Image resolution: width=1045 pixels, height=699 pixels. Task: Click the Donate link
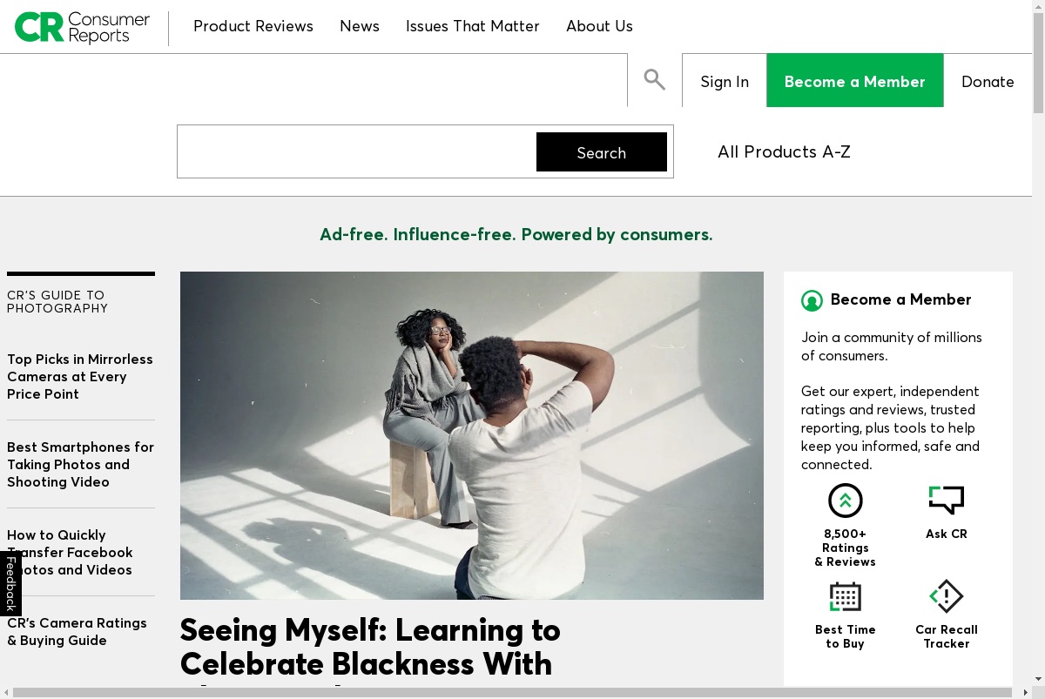click(988, 81)
